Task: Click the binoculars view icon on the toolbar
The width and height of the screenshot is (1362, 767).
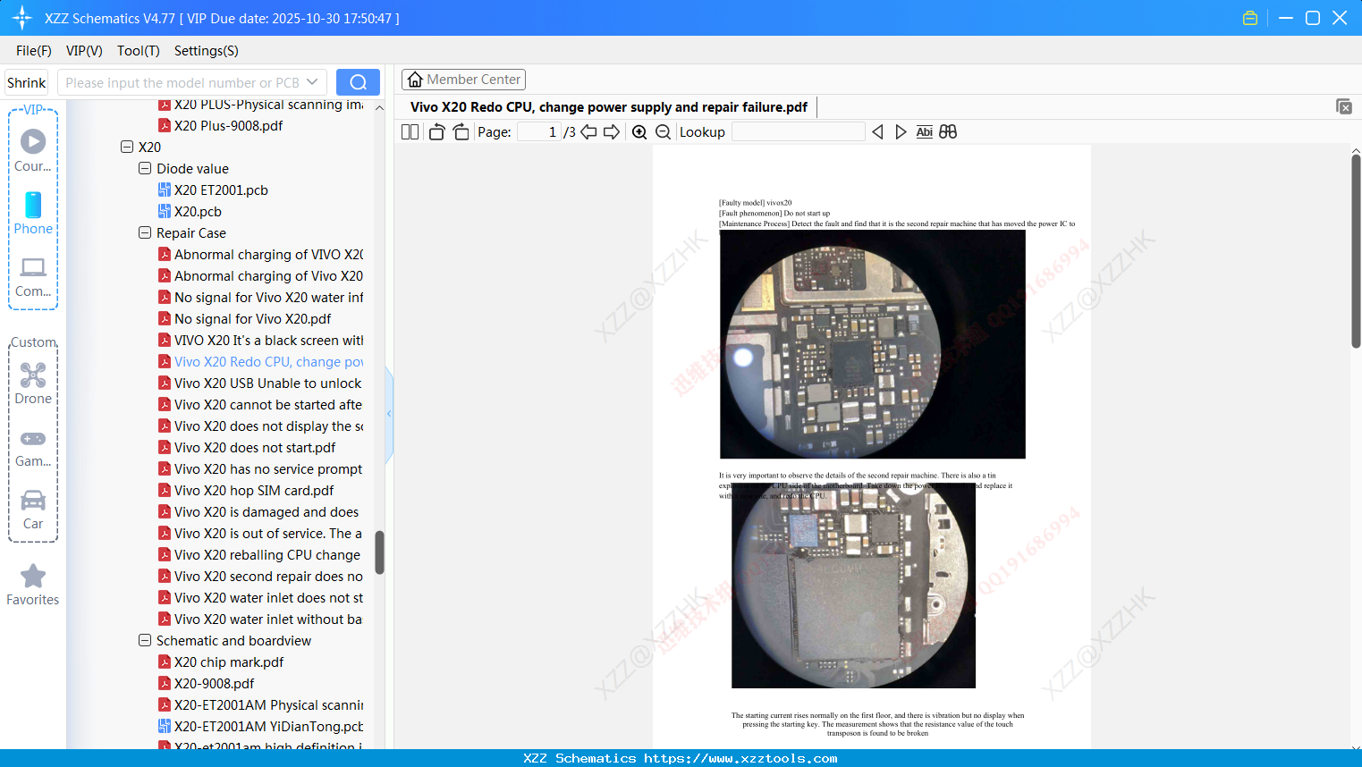Action: click(x=948, y=131)
